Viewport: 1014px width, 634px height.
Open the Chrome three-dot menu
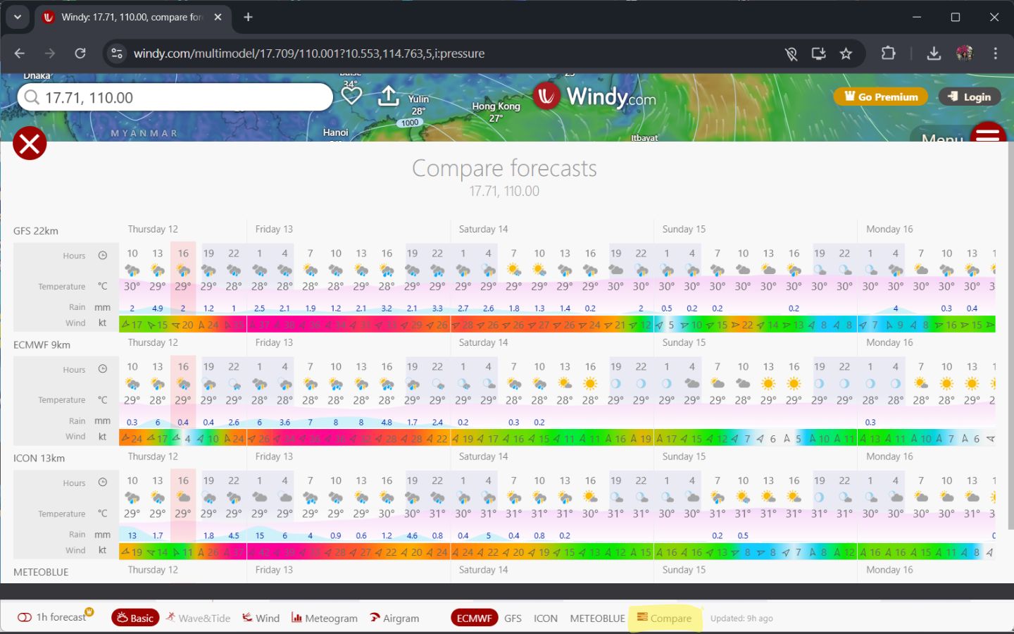[996, 53]
